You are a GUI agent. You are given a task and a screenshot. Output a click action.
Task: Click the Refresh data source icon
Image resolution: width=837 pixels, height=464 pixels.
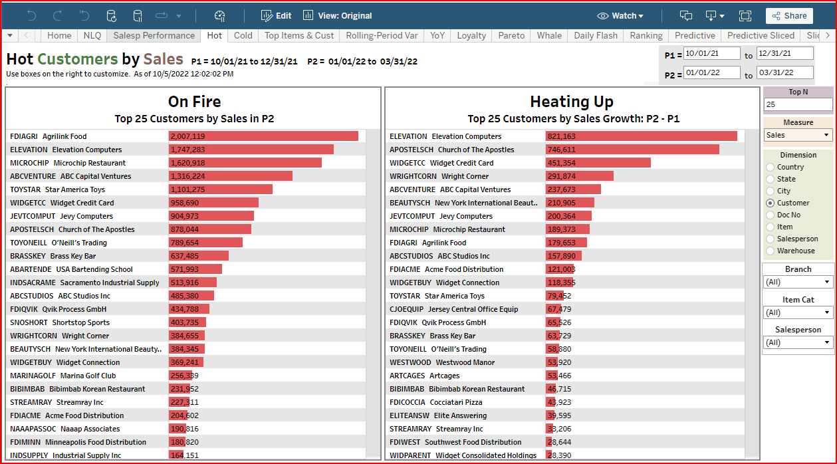click(x=111, y=16)
